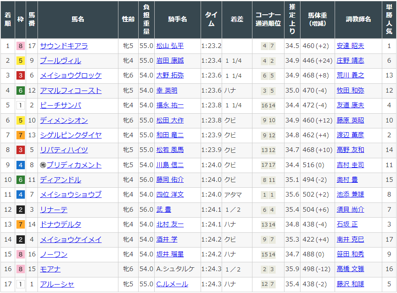This screenshot has height=293, width=397.
Task: Open jockey link 武 豊
Action: click(x=164, y=210)
